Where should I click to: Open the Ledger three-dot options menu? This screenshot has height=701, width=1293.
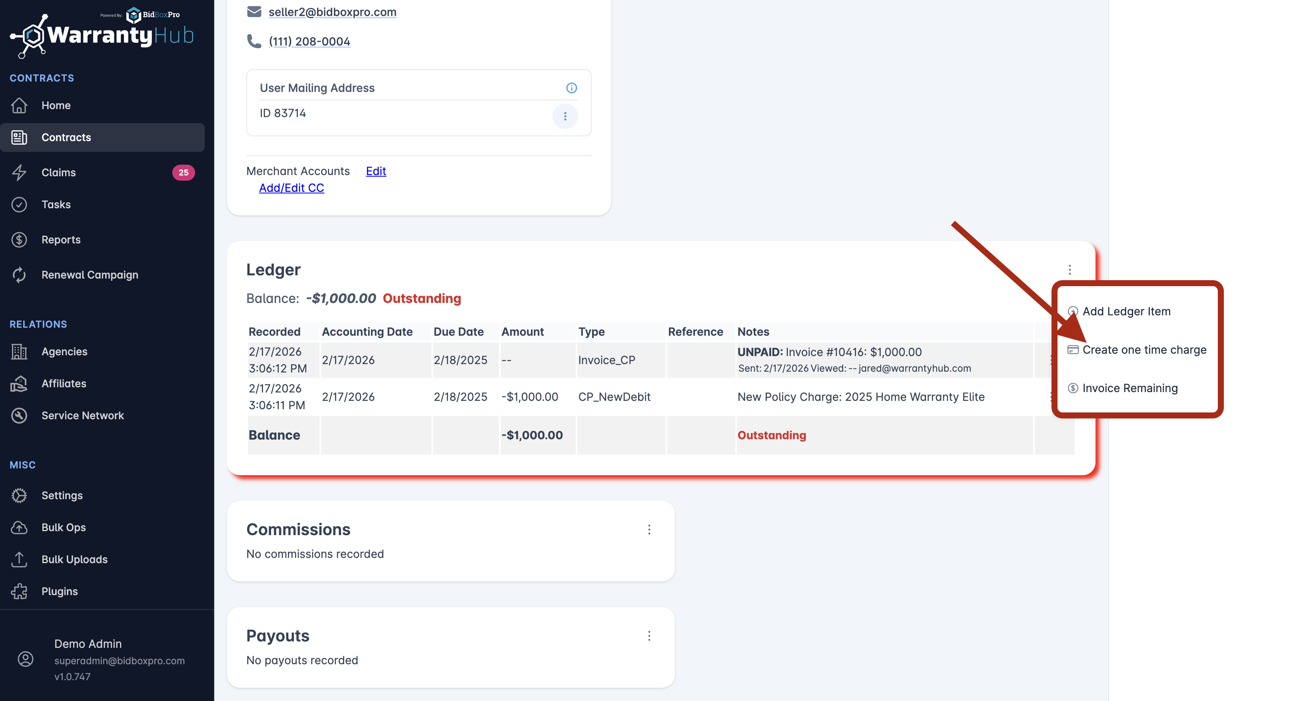1070,270
